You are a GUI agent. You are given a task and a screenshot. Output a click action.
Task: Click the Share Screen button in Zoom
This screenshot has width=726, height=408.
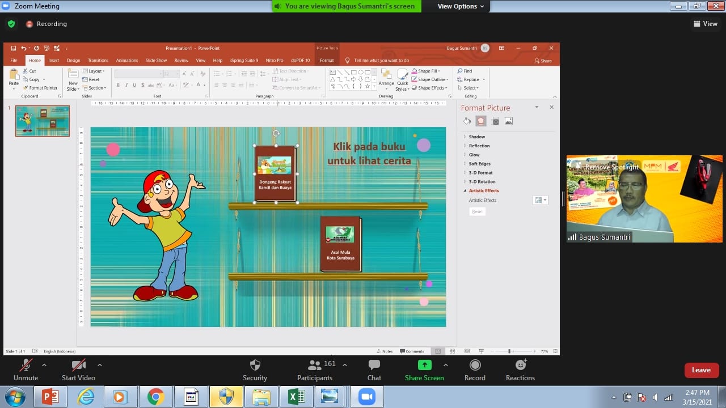click(424, 371)
